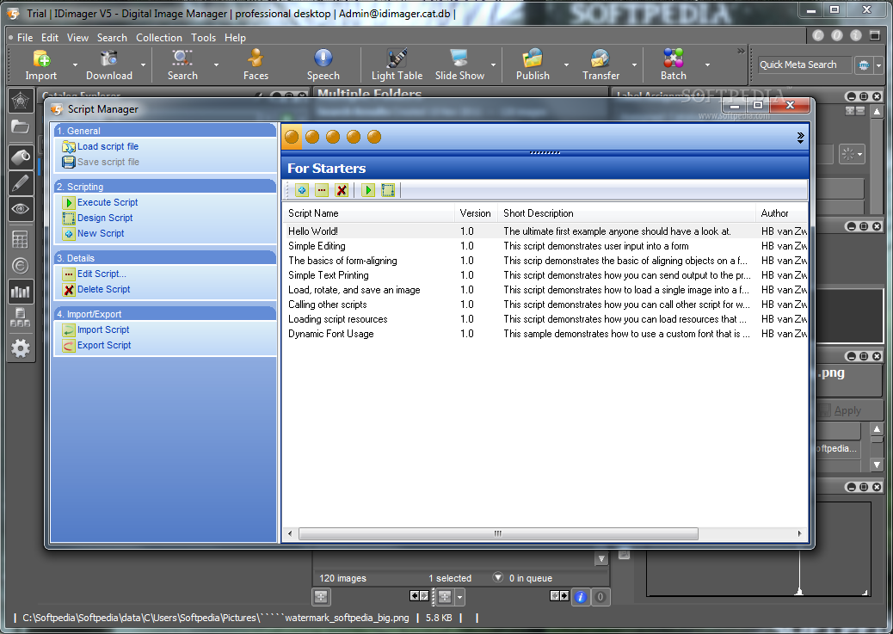Open the Edit menu
Screen dimensions: 893x634
tap(50, 38)
